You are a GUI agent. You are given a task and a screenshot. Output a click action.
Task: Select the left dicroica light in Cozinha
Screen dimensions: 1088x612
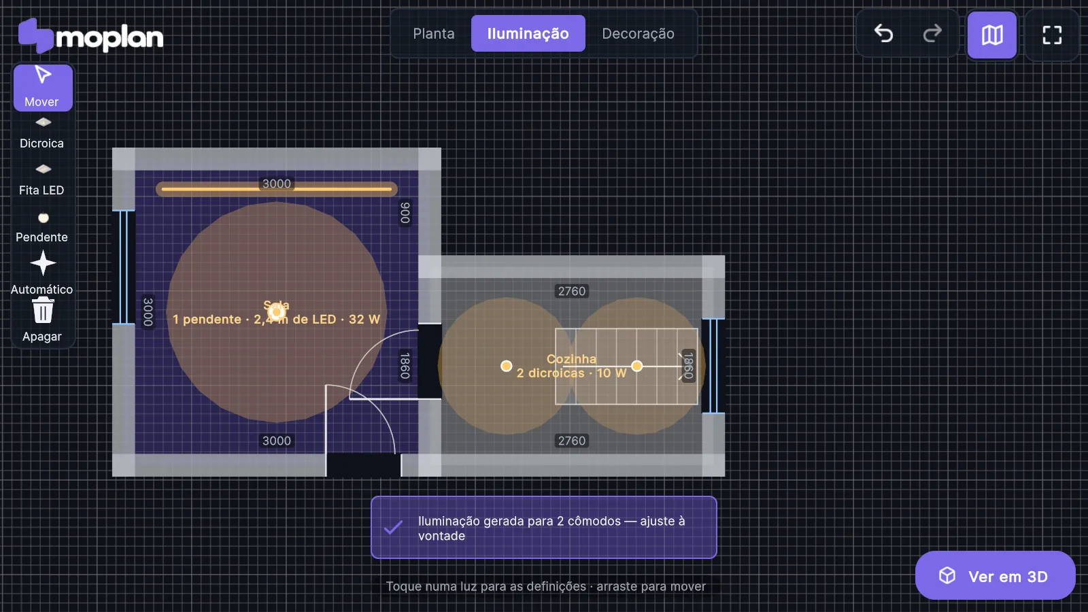[x=506, y=366]
